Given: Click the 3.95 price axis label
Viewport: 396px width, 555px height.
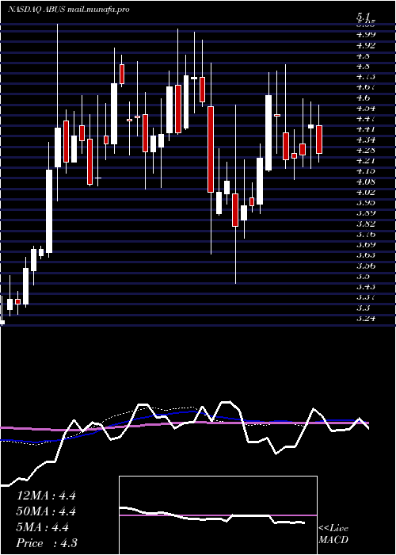Looking at the screenshot, I should 366,202.
